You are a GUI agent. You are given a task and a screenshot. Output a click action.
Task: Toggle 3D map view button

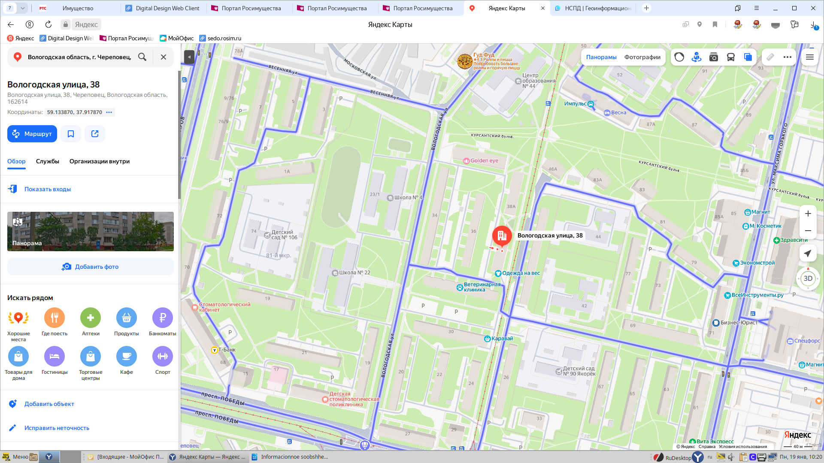tap(808, 278)
